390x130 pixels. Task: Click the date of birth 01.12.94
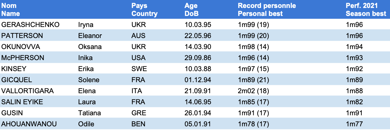(x=198, y=80)
